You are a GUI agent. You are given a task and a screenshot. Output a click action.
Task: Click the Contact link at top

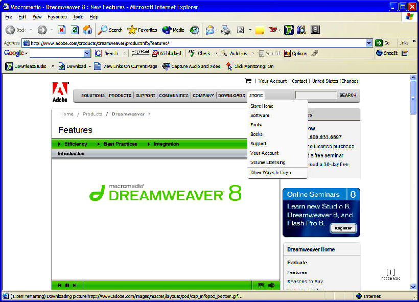coord(299,81)
